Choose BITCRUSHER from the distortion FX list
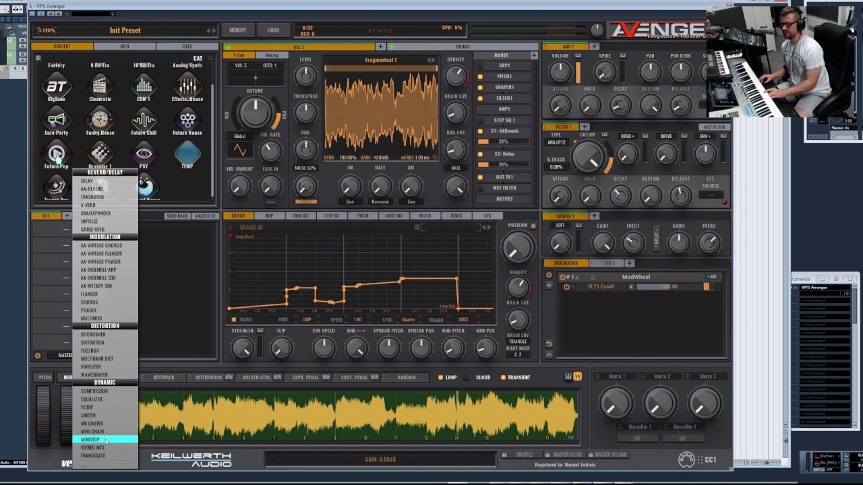863x485 pixels. (x=105, y=334)
